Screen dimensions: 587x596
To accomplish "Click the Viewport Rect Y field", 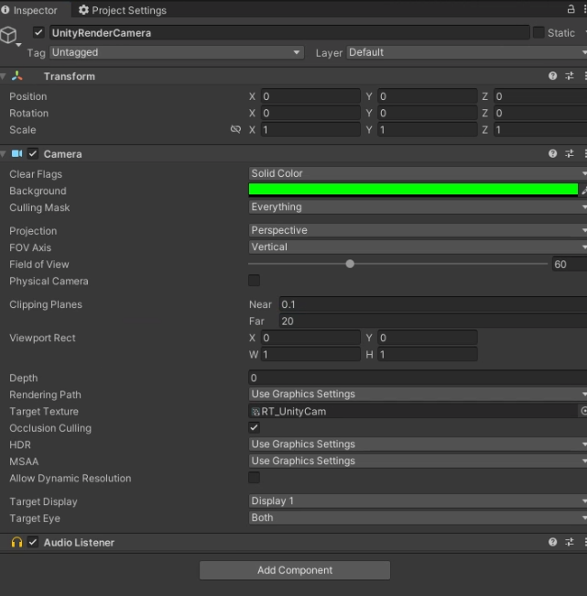I will [428, 337].
